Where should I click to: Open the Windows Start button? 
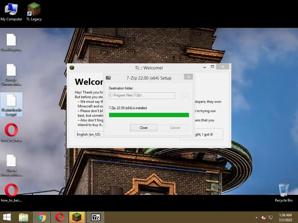(7, 217)
